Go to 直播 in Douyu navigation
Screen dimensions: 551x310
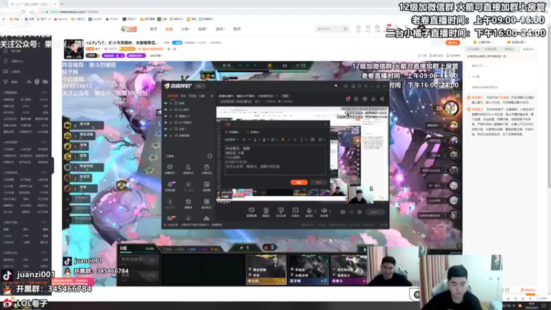[x=169, y=29]
